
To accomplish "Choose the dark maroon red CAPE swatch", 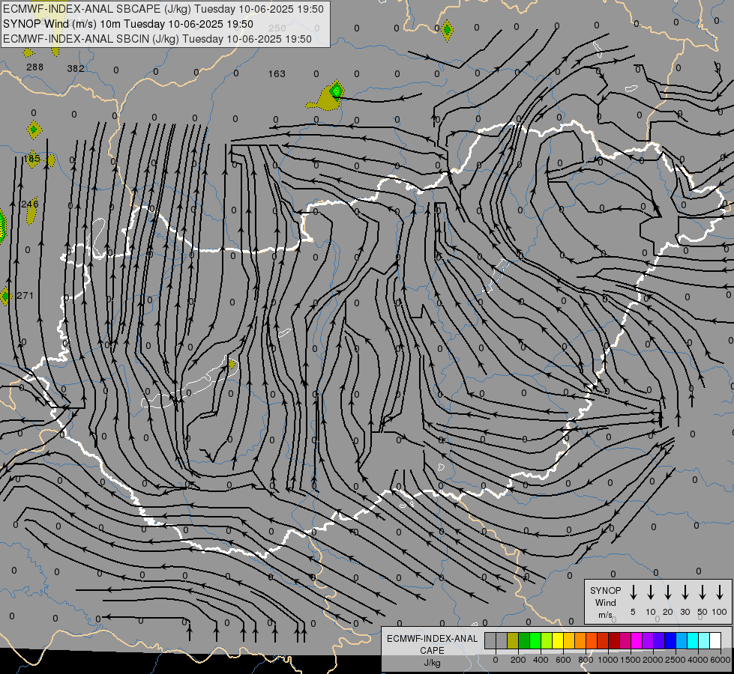I will coord(614,640).
